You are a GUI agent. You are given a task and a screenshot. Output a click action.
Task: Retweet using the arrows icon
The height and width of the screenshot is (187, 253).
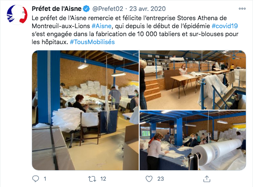92,179
